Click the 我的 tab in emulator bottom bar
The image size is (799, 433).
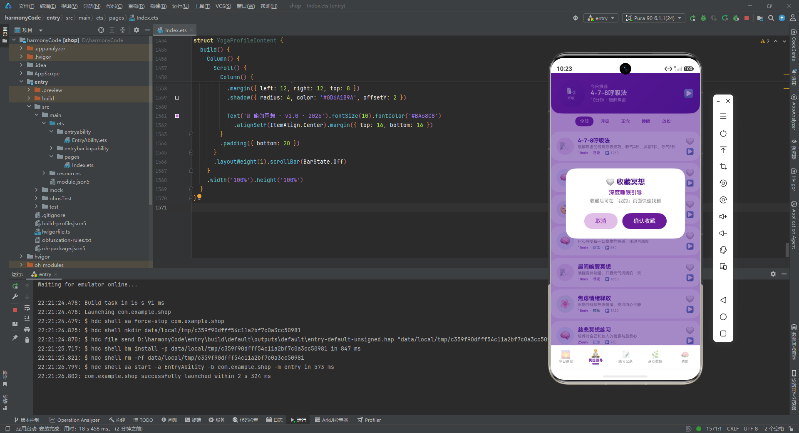tap(685, 357)
